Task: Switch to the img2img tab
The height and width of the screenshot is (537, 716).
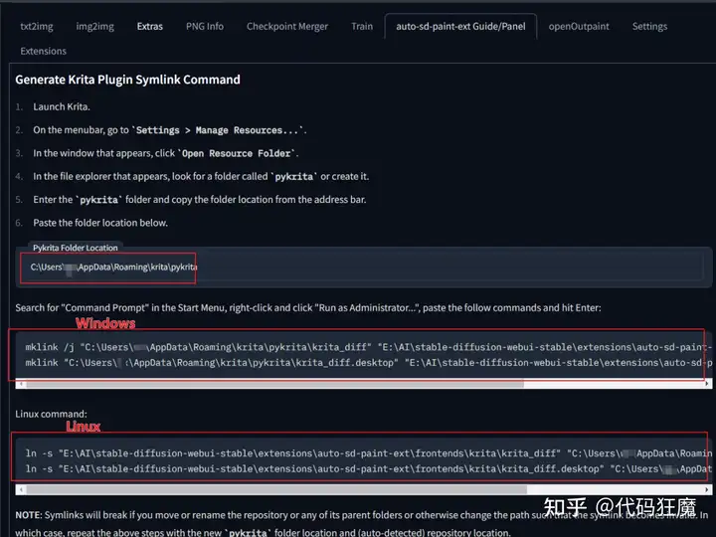Action: coord(95,27)
